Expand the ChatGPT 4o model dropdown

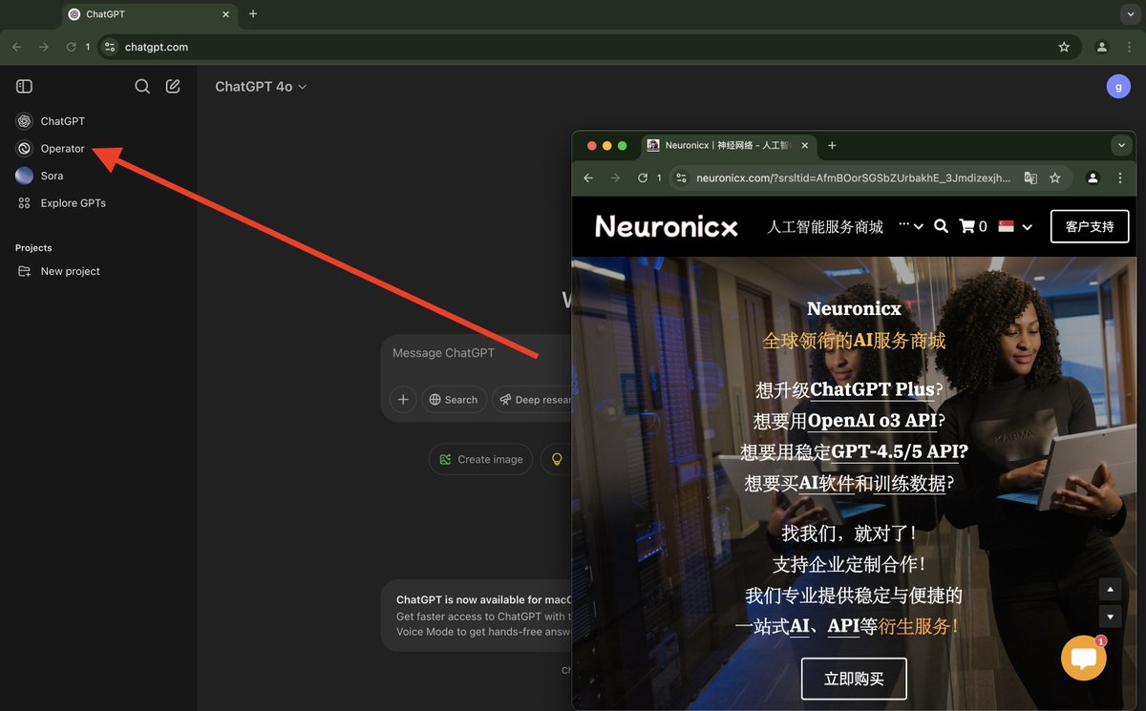(261, 87)
